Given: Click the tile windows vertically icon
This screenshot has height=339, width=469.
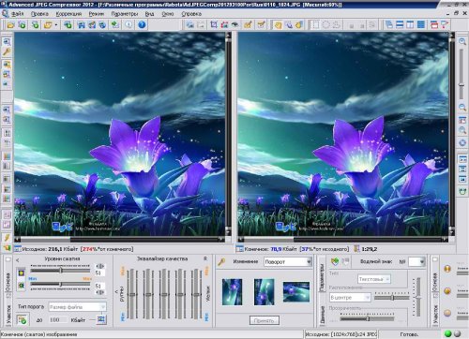Looking at the screenshot, I should pyautogui.click(x=410, y=24).
